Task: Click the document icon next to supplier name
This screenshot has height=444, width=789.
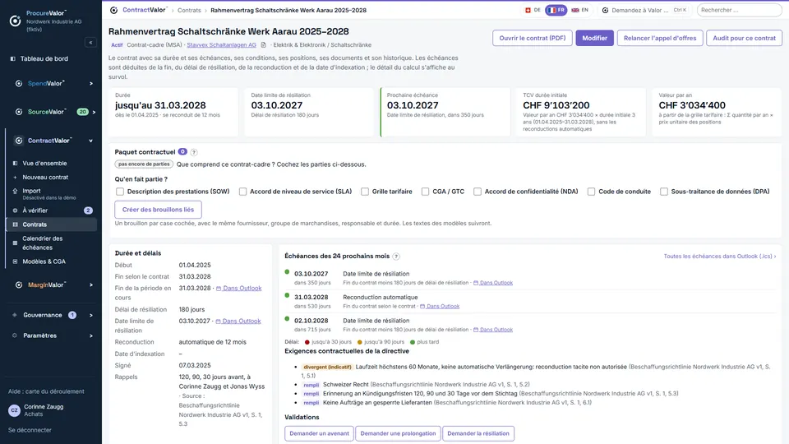Action: (x=263, y=44)
